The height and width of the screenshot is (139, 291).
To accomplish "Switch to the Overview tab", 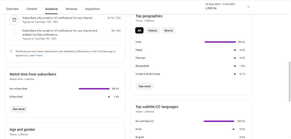I will pyautogui.click(x=12, y=9).
